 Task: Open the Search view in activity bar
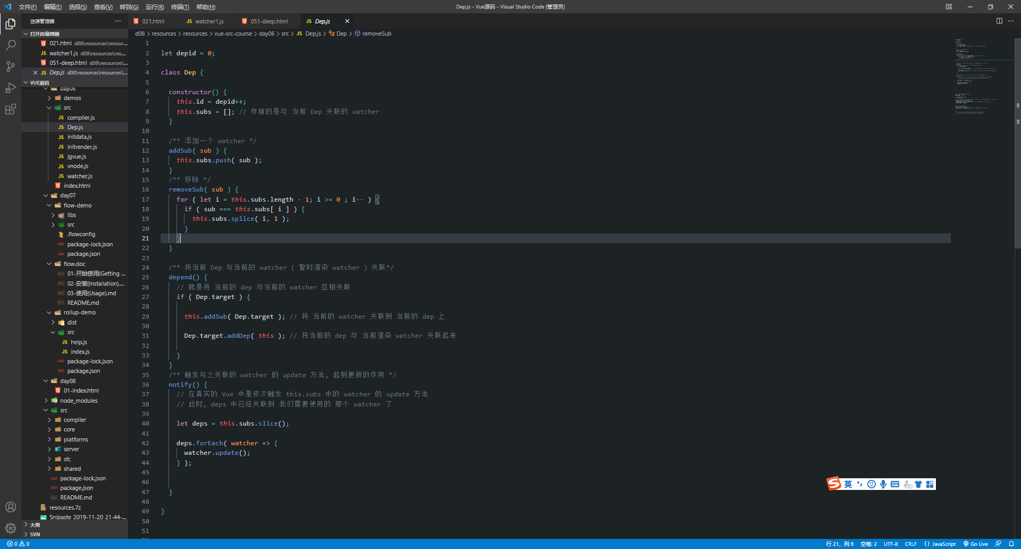point(11,45)
